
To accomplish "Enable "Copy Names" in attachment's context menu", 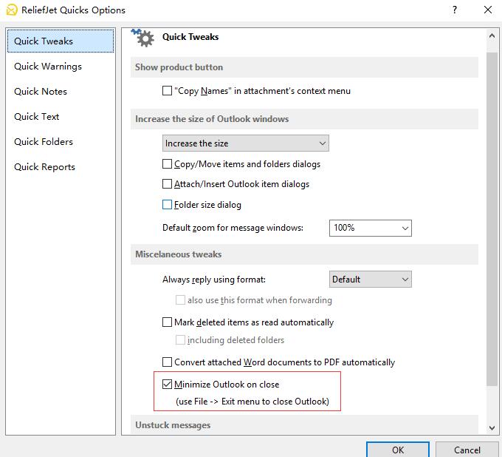I will [x=167, y=91].
